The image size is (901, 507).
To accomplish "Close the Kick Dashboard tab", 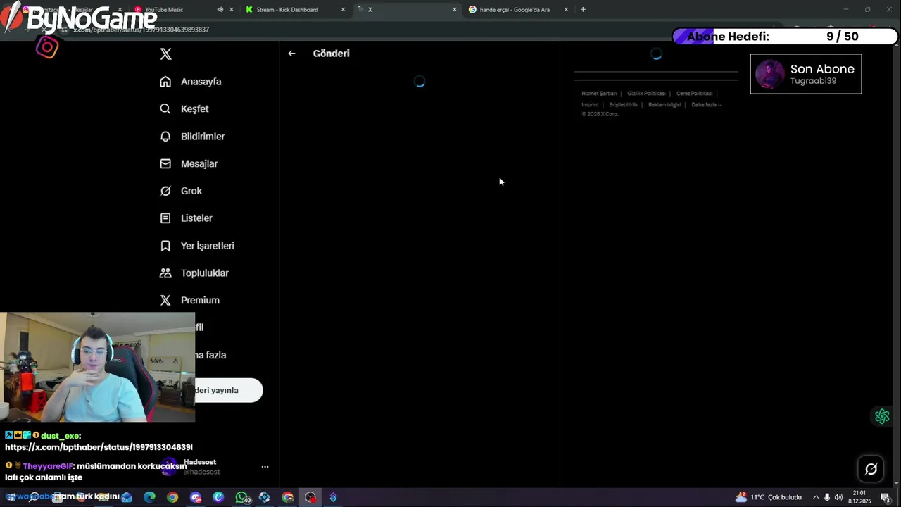I will coord(343,10).
